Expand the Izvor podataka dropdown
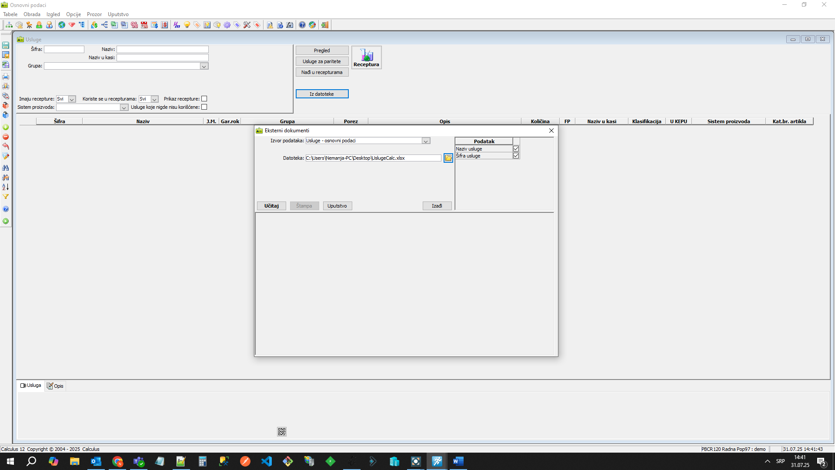Screen dimensions: 835x470 coord(426,141)
